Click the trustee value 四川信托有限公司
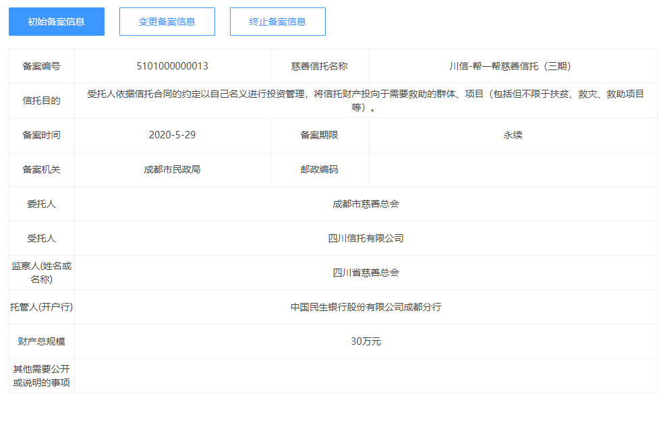The height and width of the screenshot is (421, 667). pos(366,238)
